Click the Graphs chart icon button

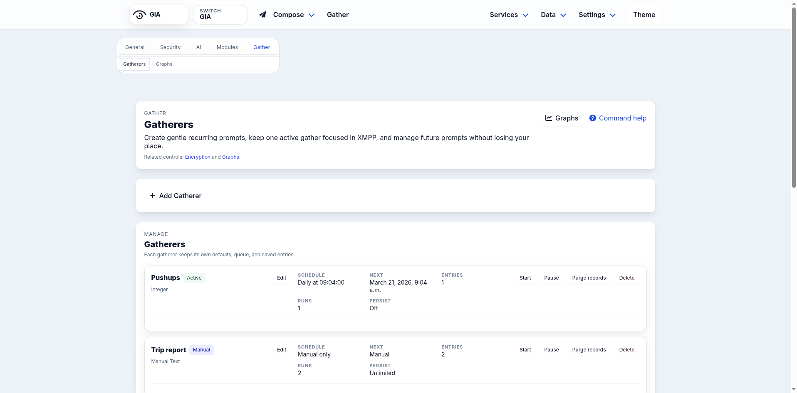click(x=549, y=118)
